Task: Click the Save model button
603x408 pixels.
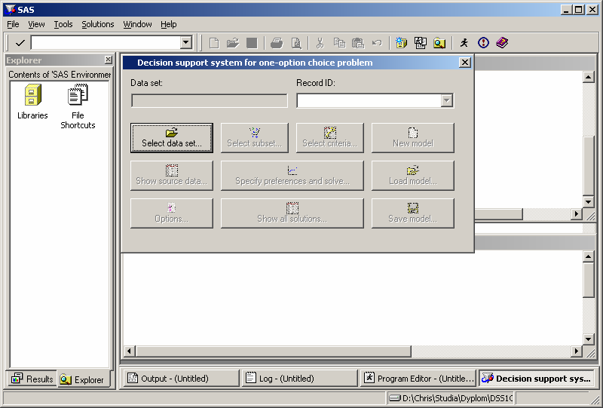Action: 413,213
